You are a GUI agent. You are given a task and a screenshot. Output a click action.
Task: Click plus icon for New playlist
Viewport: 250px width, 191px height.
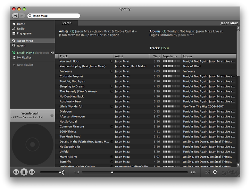14,65
